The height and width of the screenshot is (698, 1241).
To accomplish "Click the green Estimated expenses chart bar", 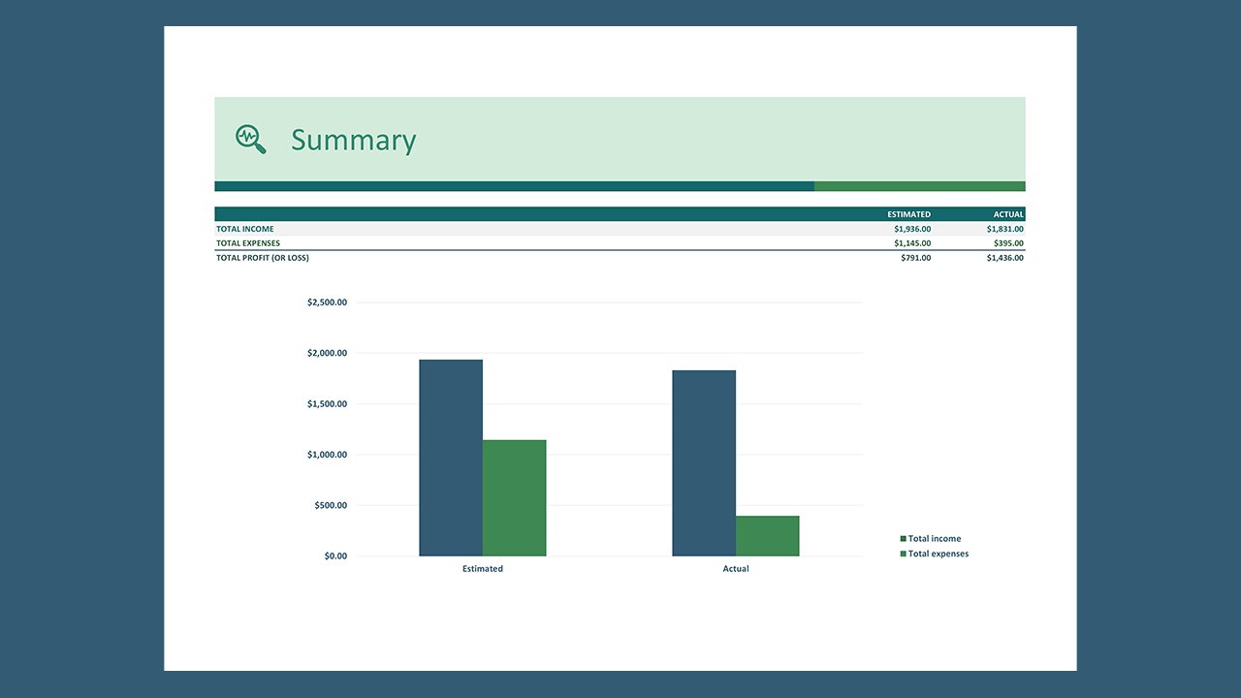I will [x=515, y=496].
